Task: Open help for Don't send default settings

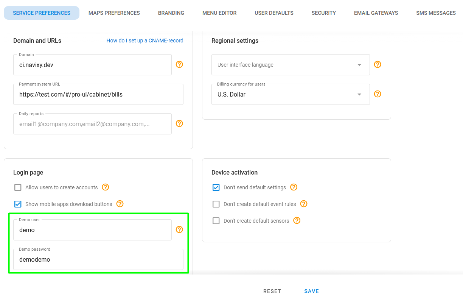Action: (x=294, y=187)
